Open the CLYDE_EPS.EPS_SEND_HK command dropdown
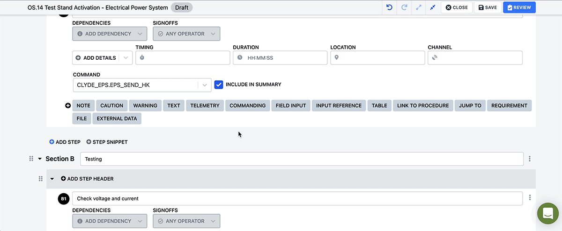562x231 pixels. pos(142,85)
